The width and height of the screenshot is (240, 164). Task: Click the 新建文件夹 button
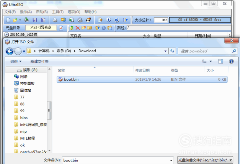(40, 61)
